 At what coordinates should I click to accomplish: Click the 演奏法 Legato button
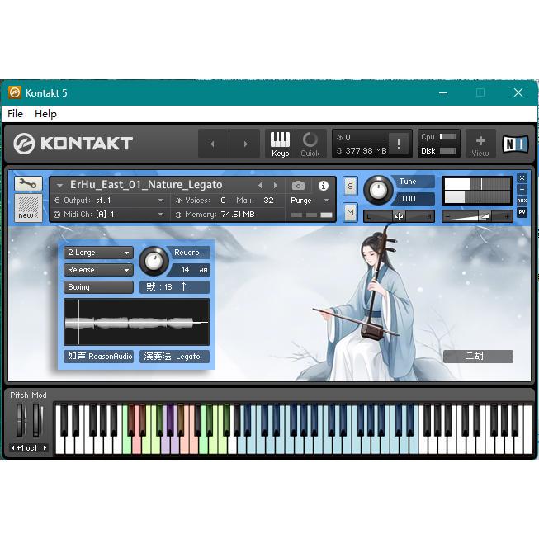click(x=174, y=357)
